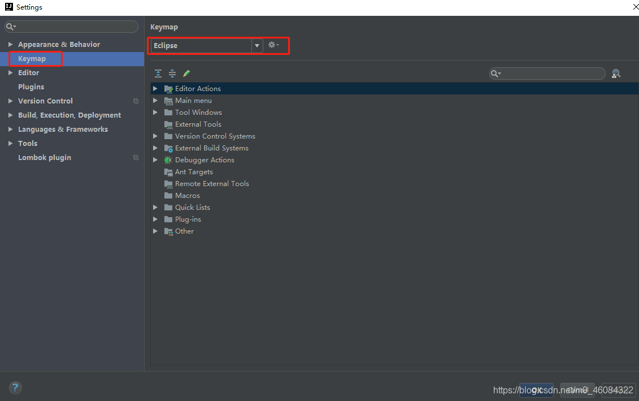
Task: Click the Quick Lists folder icon
Action: (168, 207)
